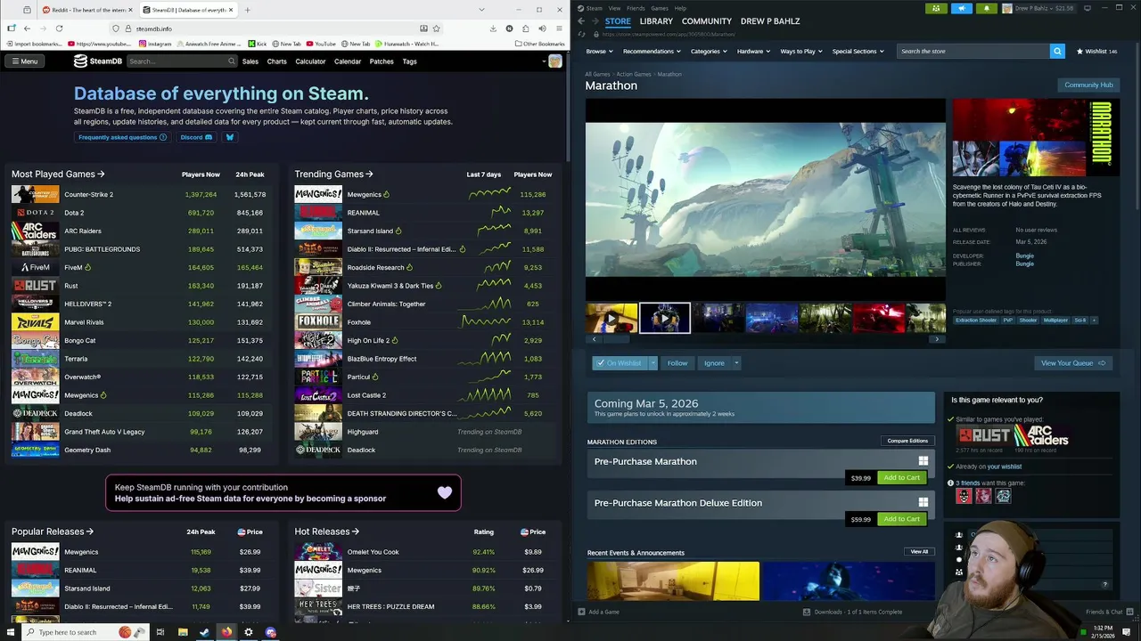Focus Search the store field
1141x641 pixels.
pyautogui.click(x=973, y=52)
